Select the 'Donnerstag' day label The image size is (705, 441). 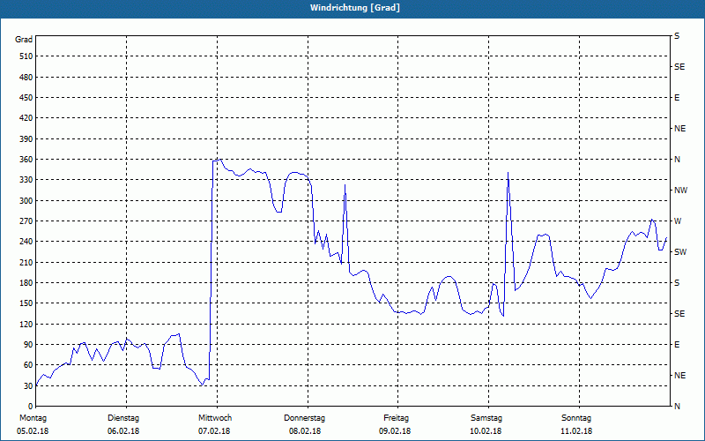304,418
